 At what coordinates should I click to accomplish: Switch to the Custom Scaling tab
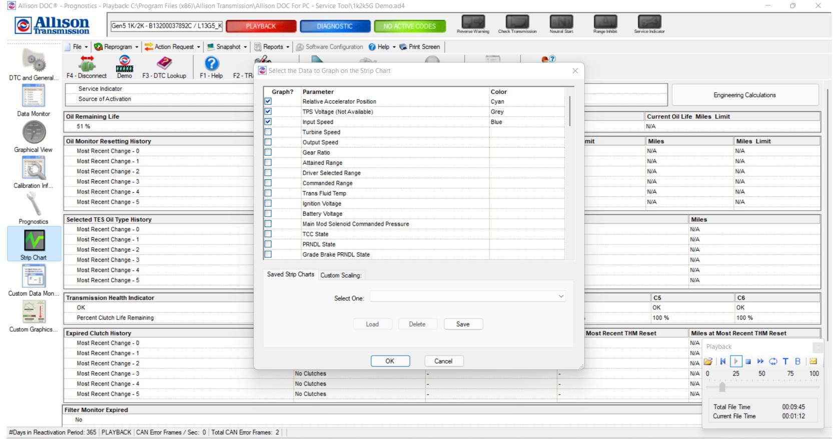(341, 275)
